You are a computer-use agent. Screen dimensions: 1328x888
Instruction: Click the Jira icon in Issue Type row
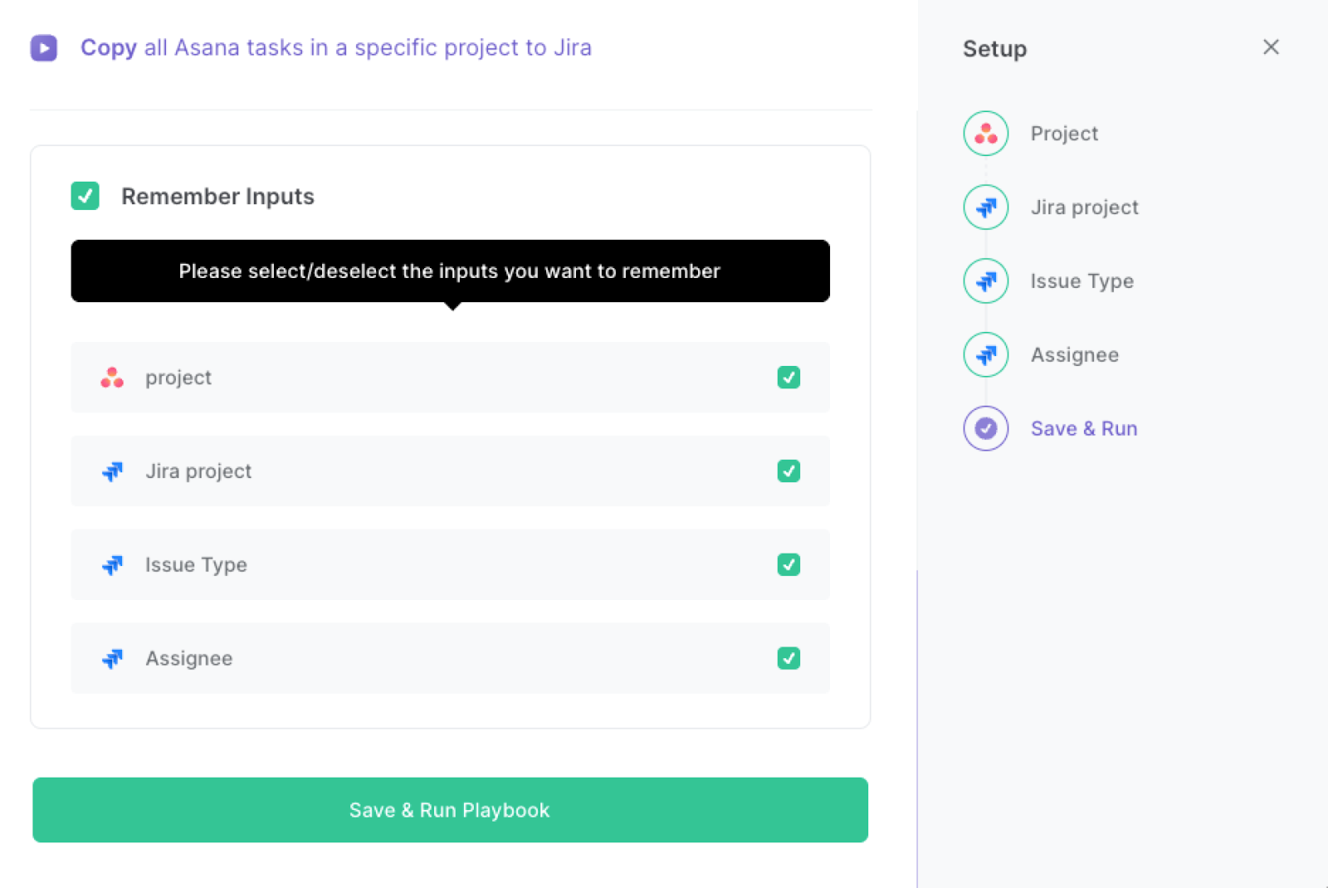click(x=112, y=565)
